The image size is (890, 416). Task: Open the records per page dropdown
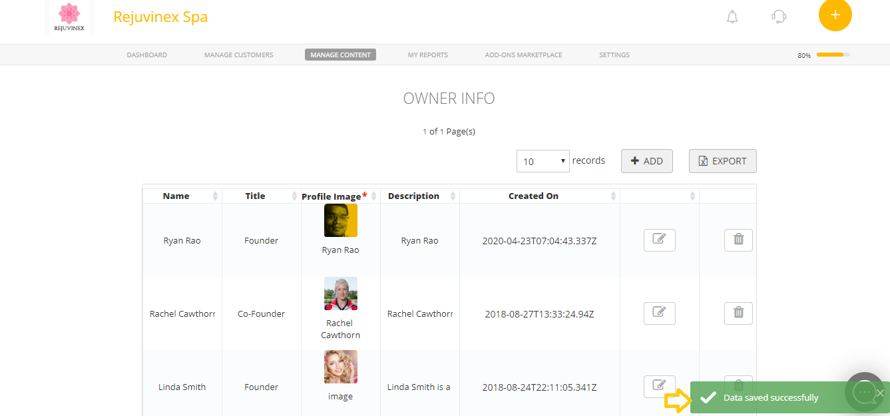click(x=543, y=161)
